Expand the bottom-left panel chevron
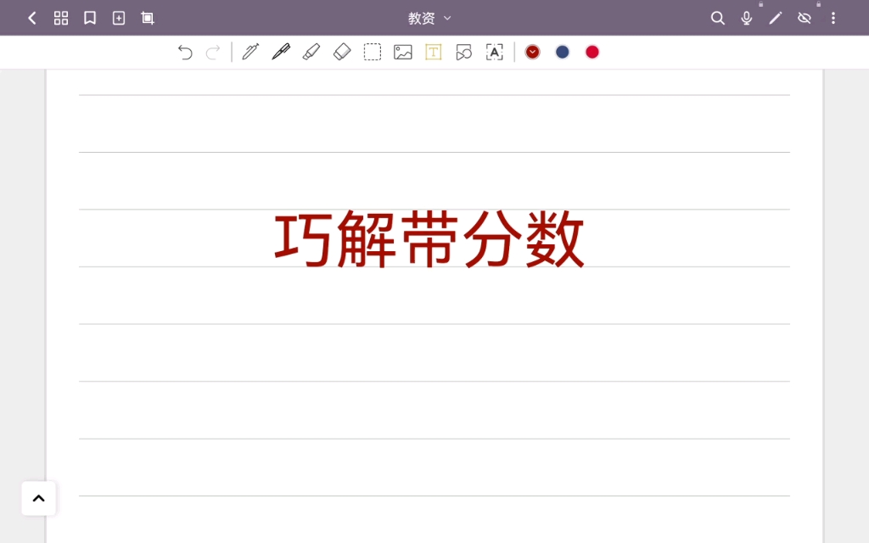Image resolution: width=869 pixels, height=543 pixels. click(38, 498)
